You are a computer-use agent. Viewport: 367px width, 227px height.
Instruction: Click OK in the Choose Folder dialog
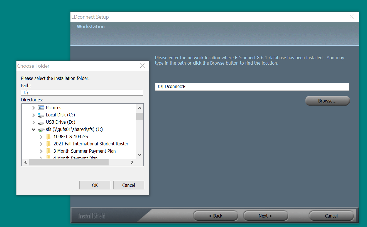click(x=95, y=185)
